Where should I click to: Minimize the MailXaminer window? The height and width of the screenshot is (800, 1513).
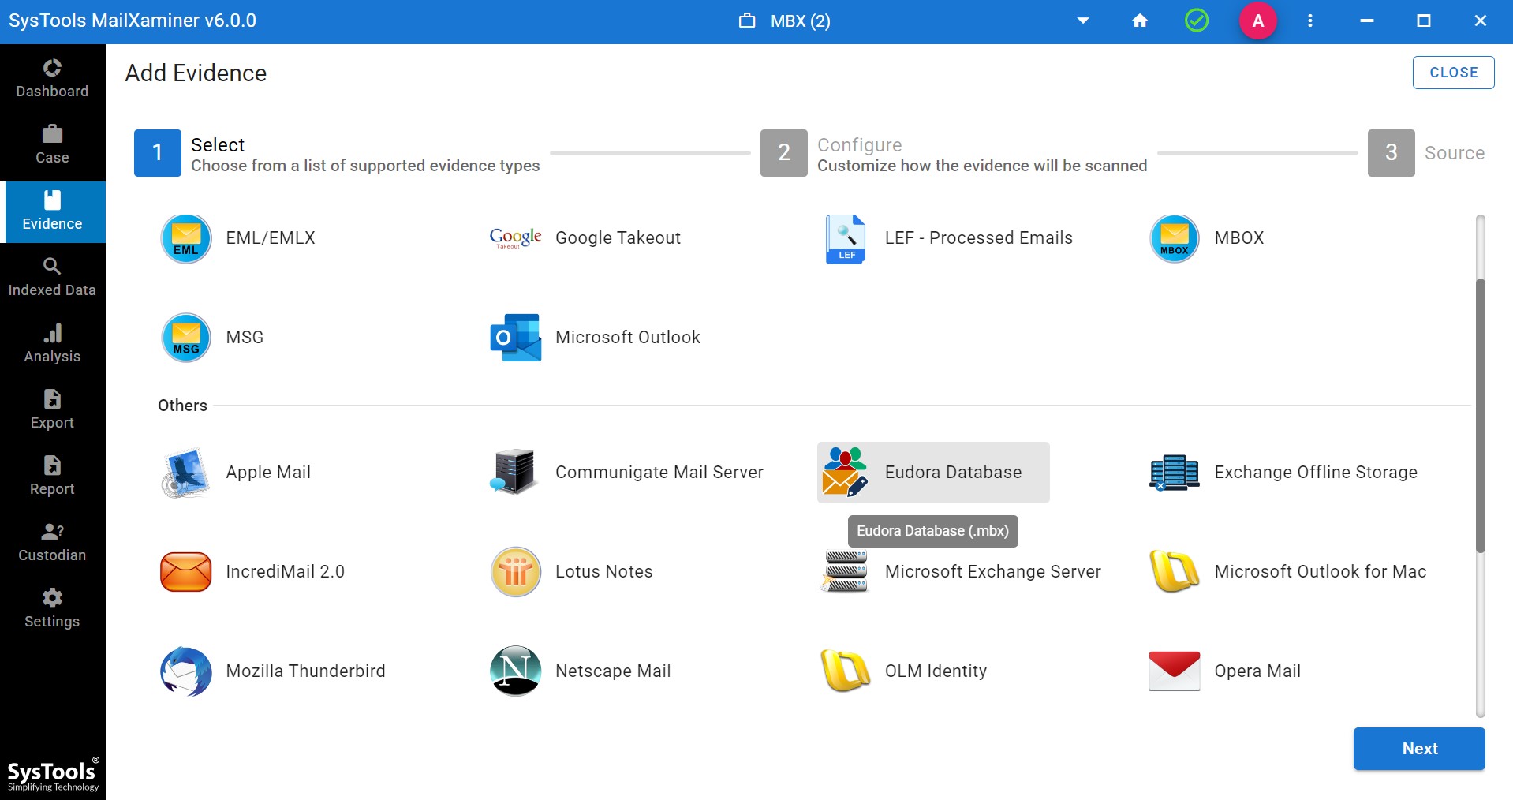tap(1367, 21)
